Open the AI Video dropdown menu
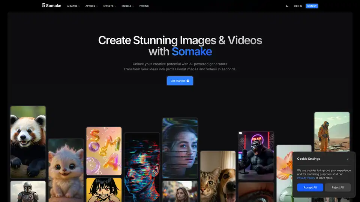Viewport: 360px width, 202px height. tap(91, 6)
